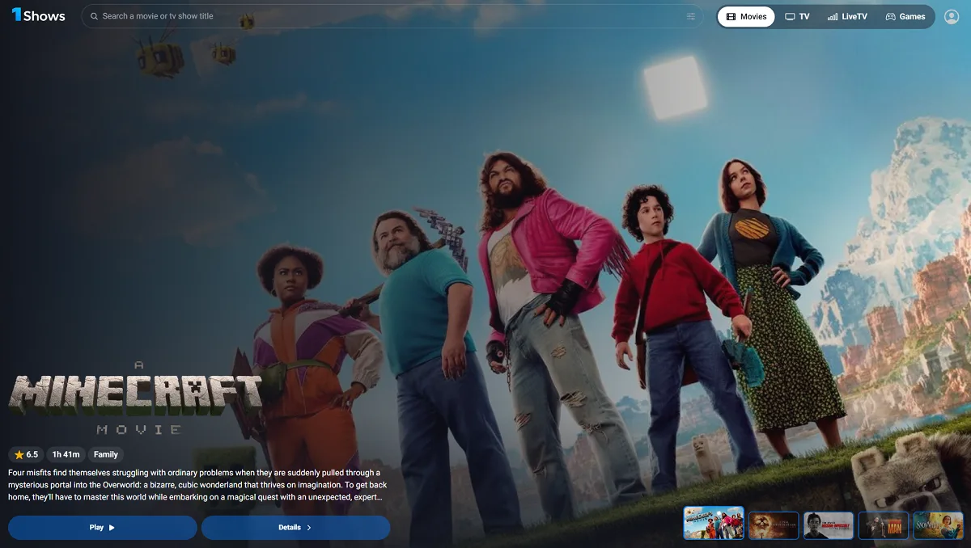
Task: Click the 6.5 rating badge
Action: click(x=26, y=455)
